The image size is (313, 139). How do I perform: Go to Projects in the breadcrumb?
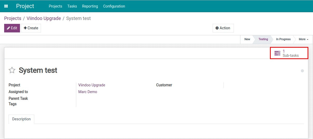pyautogui.click(x=13, y=18)
